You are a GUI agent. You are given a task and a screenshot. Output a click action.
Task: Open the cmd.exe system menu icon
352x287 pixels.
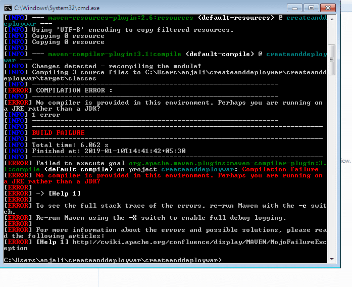point(8,8)
